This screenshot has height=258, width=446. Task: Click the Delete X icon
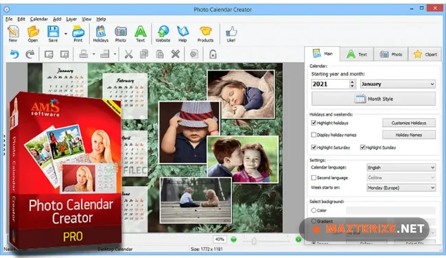pyautogui.click(x=176, y=54)
